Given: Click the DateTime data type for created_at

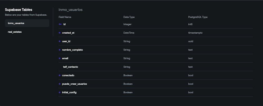Looking at the screenshot, I should [129, 33].
